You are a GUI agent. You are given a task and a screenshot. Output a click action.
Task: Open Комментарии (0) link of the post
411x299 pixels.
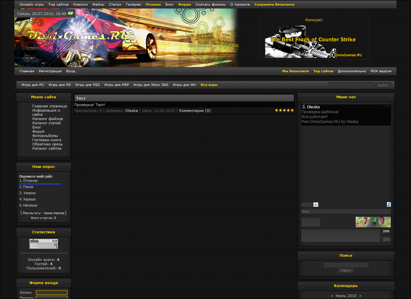click(x=195, y=111)
